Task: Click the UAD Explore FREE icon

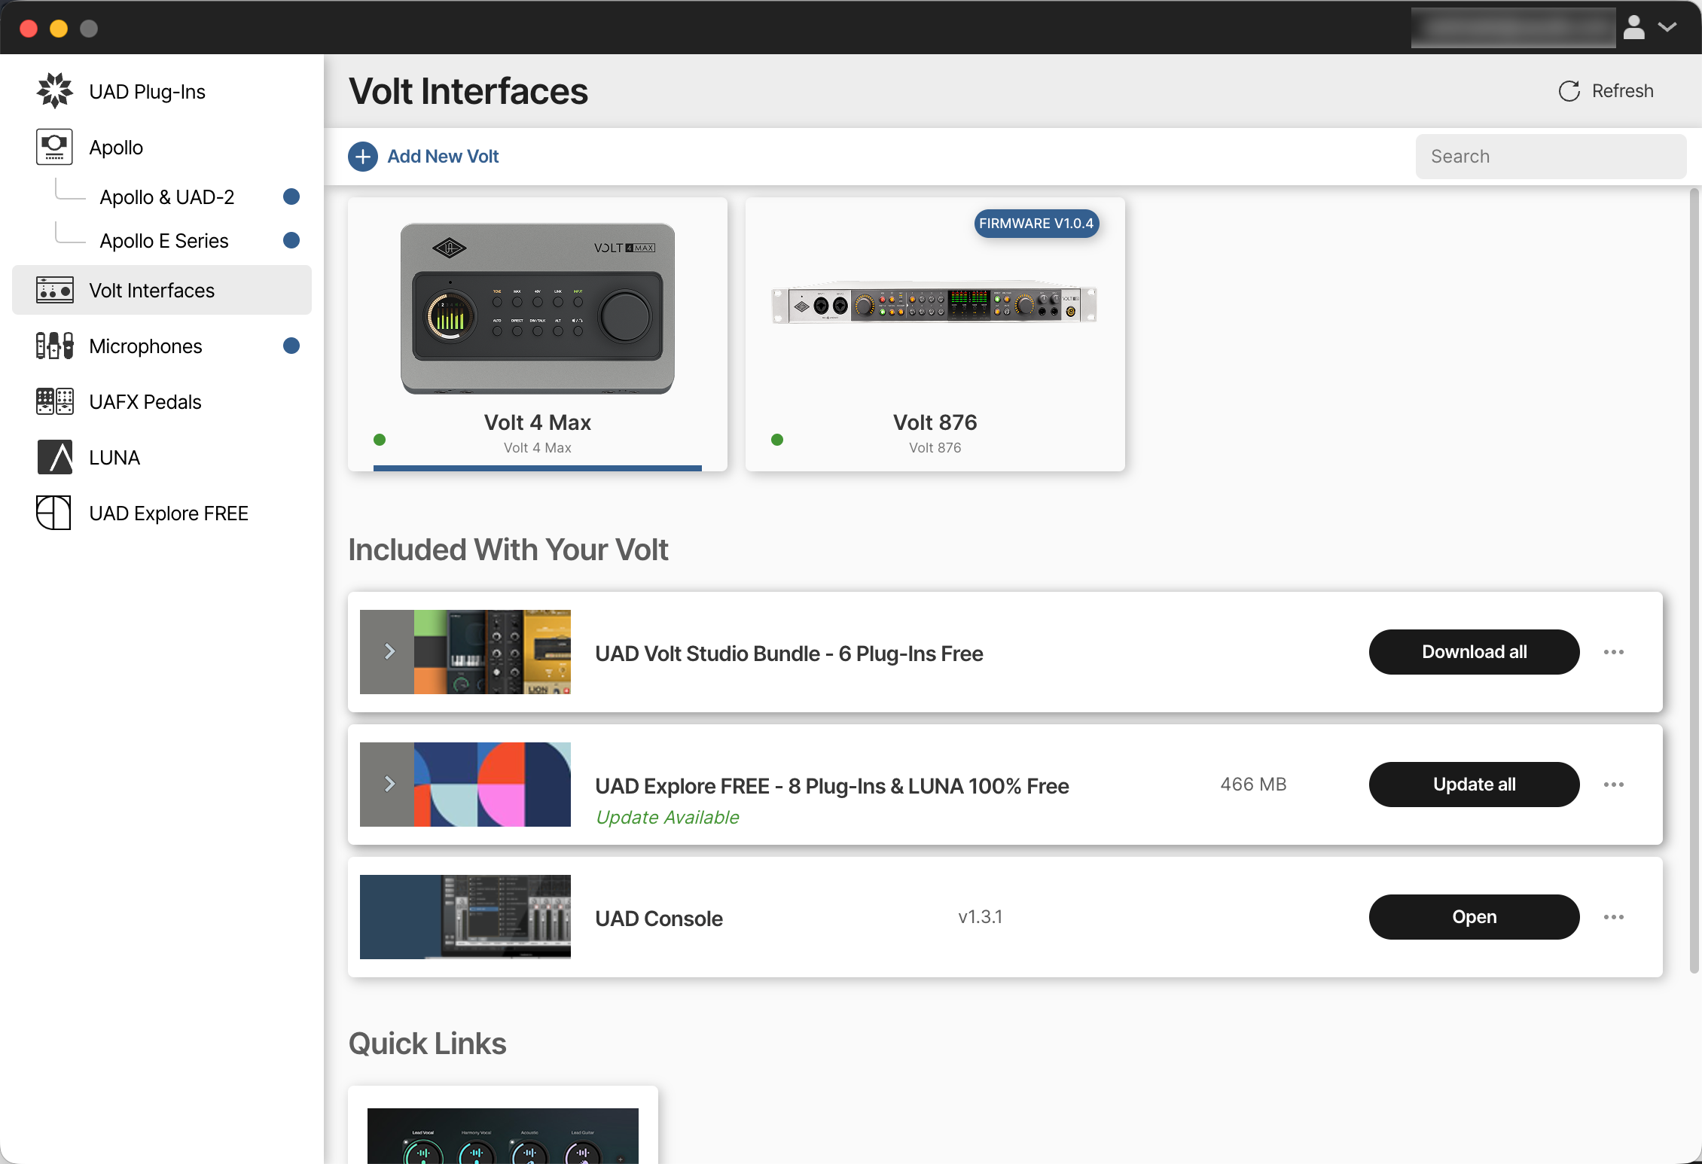Action: pos(53,513)
